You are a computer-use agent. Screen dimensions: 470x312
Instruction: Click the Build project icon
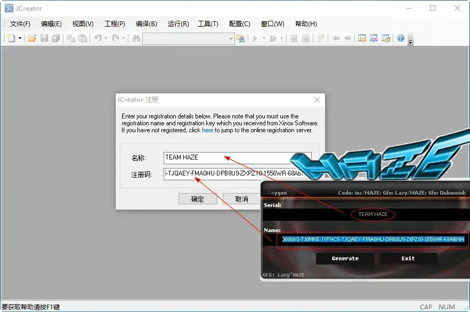(x=294, y=38)
